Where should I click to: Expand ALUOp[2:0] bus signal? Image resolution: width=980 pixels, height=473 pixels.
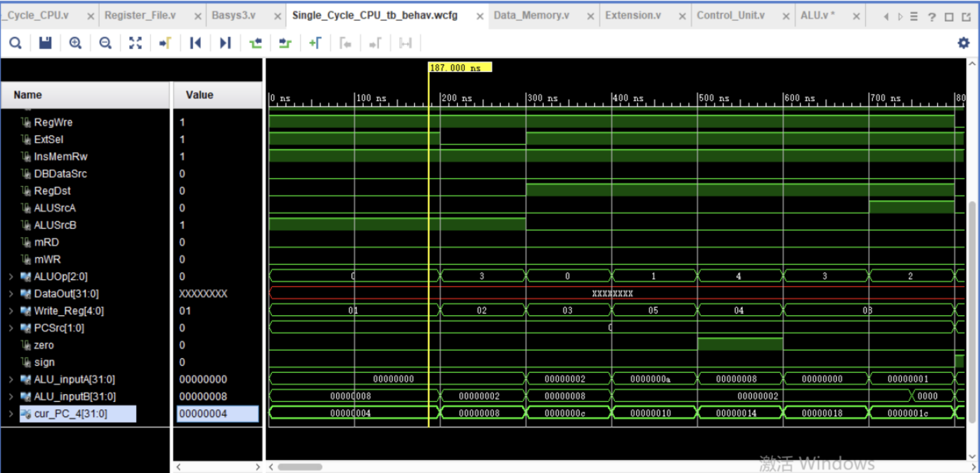coord(11,276)
